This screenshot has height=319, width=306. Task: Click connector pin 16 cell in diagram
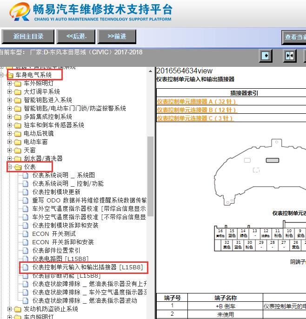click(x=220, y=234)
